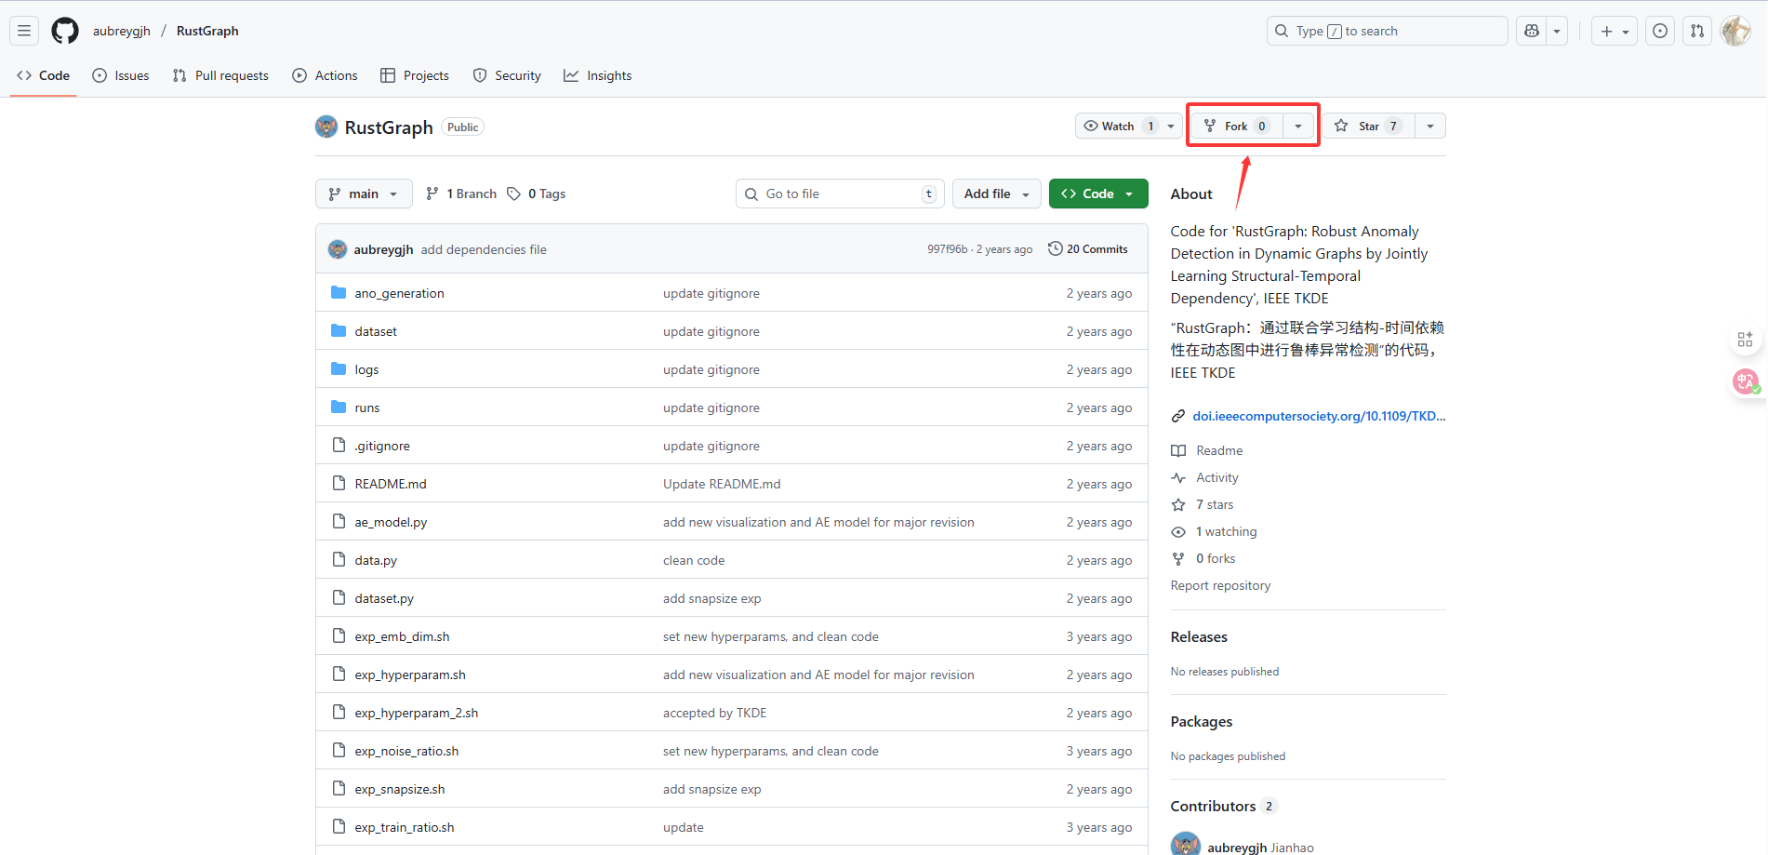Open the Actions tab
Viewport: 1768px width, 855px height.
(x=326, y=75)
